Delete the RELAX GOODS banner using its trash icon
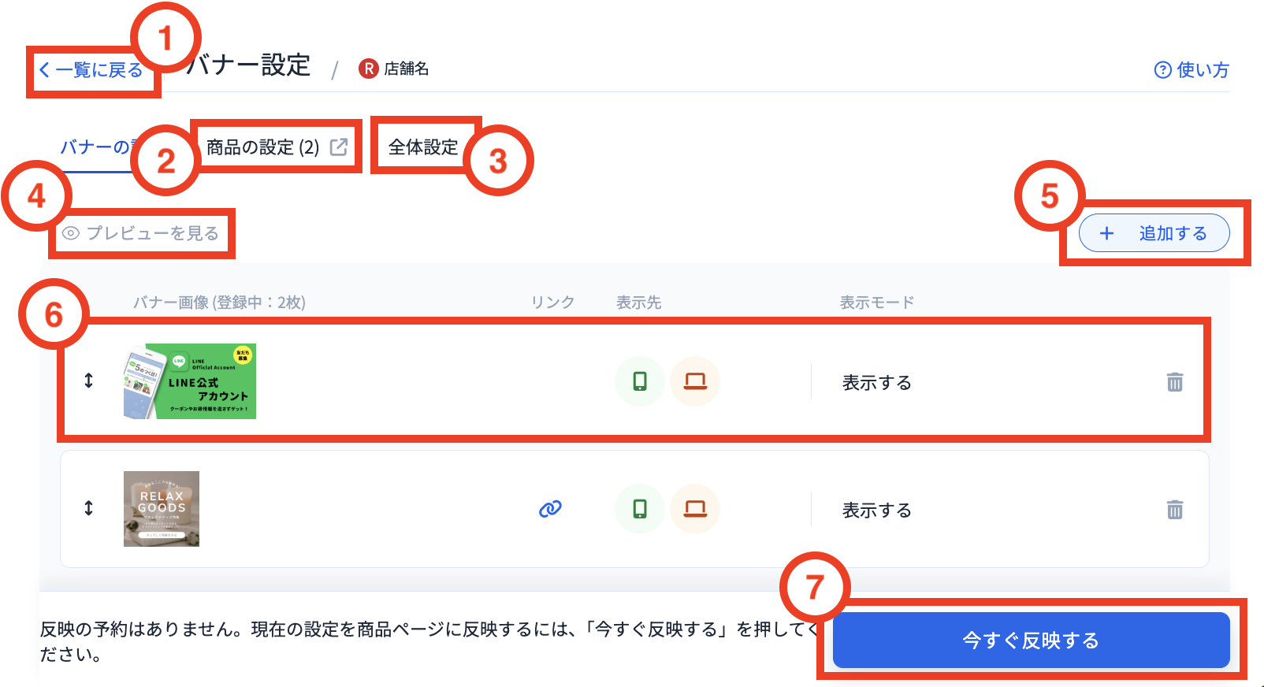 coord(1174,510)
